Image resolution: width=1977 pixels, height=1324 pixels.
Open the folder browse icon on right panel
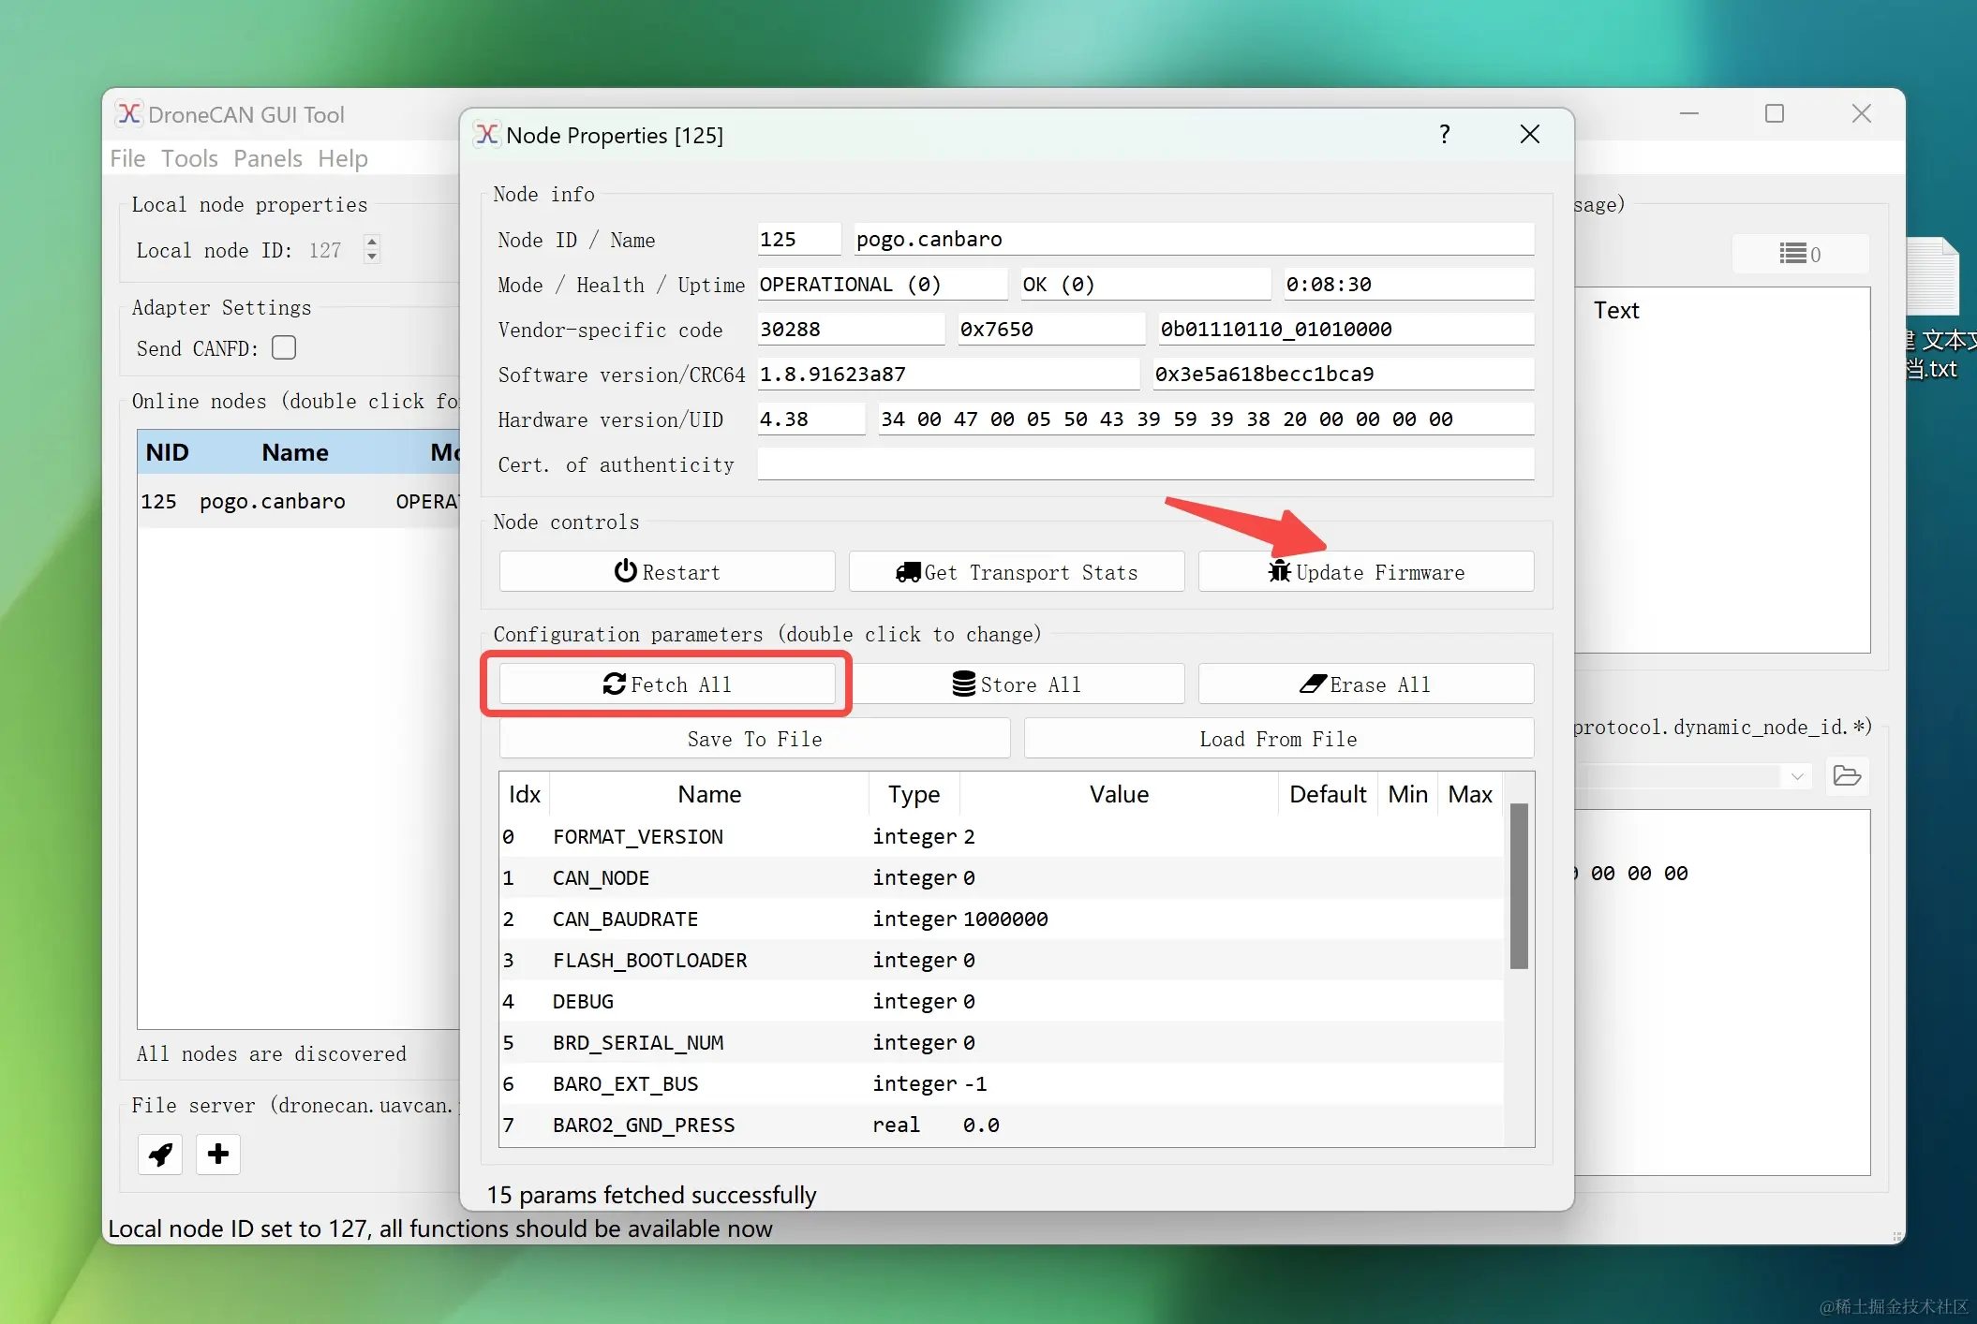(x=1847, y=776)
